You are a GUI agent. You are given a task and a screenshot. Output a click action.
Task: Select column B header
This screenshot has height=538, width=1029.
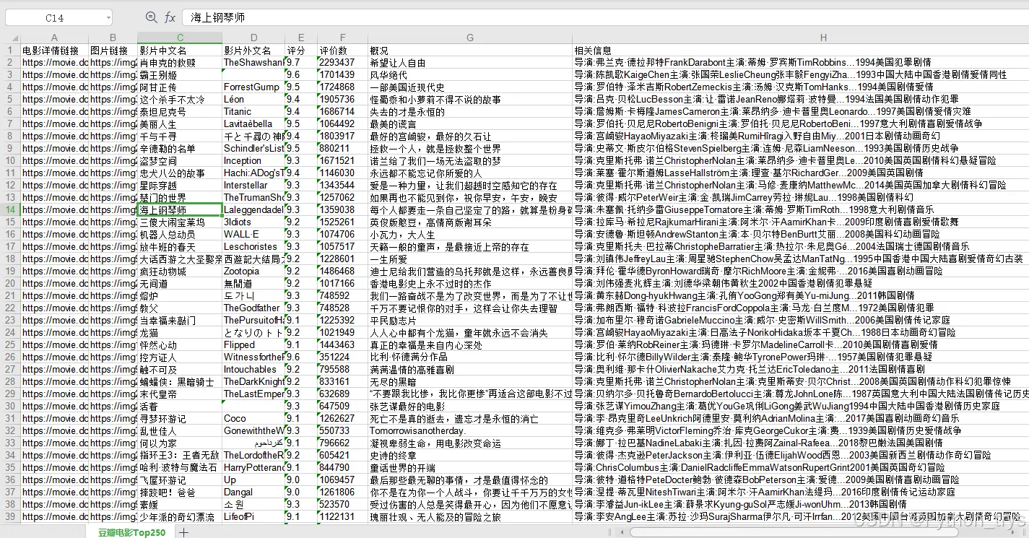coord(113,38)
